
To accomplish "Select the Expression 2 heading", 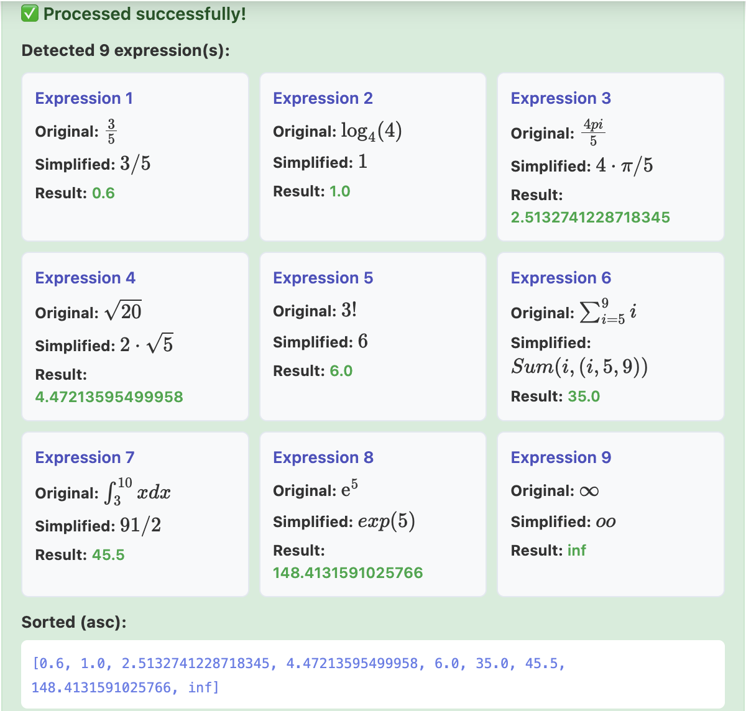I will click(323, 98).
